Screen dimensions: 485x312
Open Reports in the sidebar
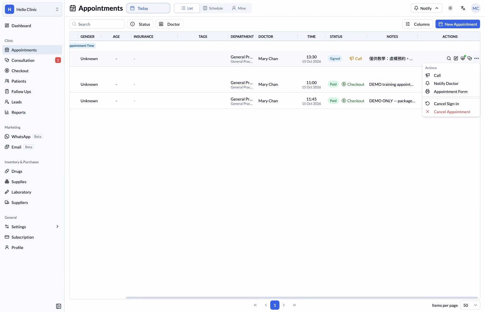point(32,112)
